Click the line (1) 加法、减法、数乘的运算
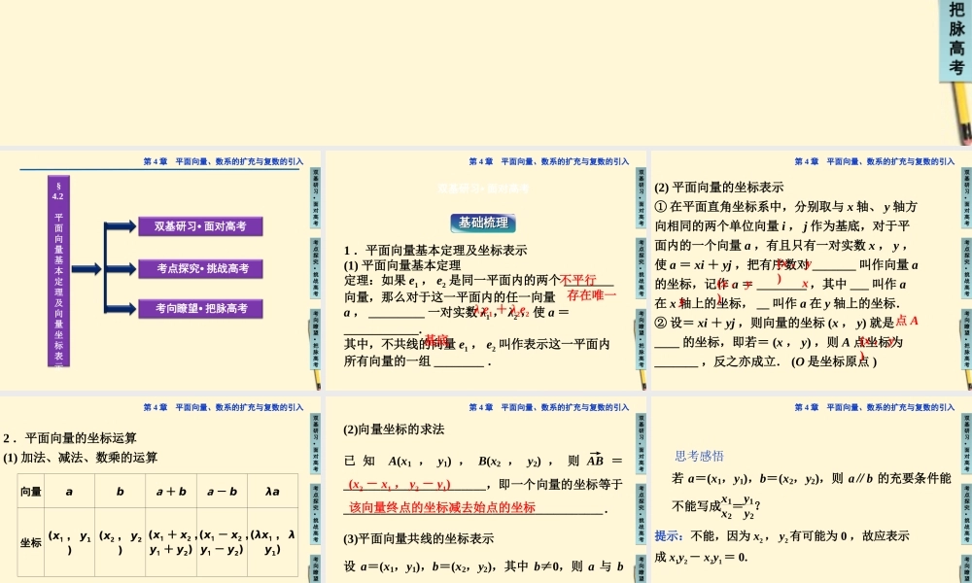The image size is (972, 583). (81, 458)
